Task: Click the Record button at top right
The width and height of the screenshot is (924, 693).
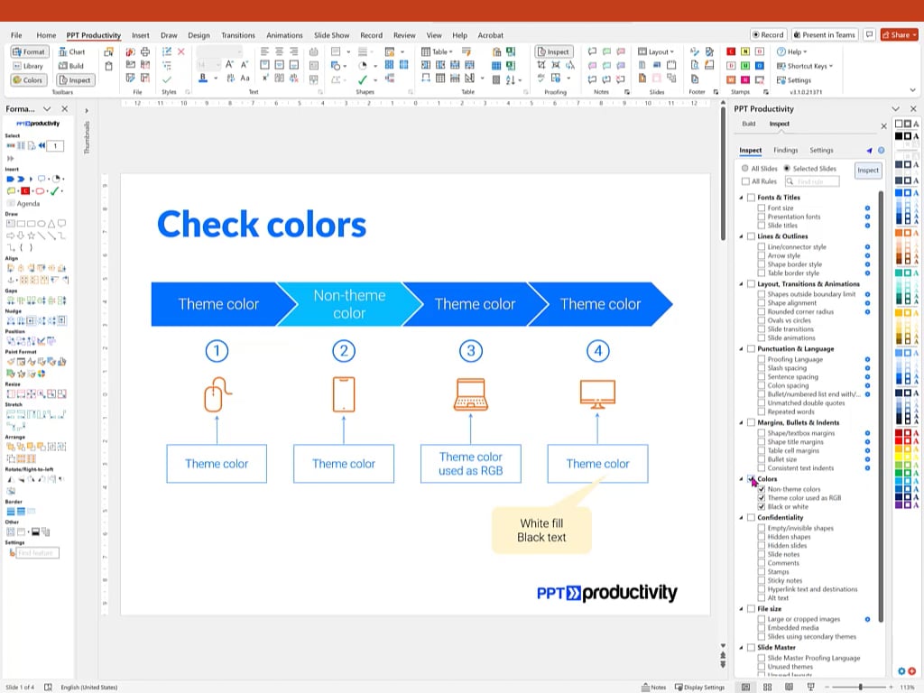Action: point(768,35)
